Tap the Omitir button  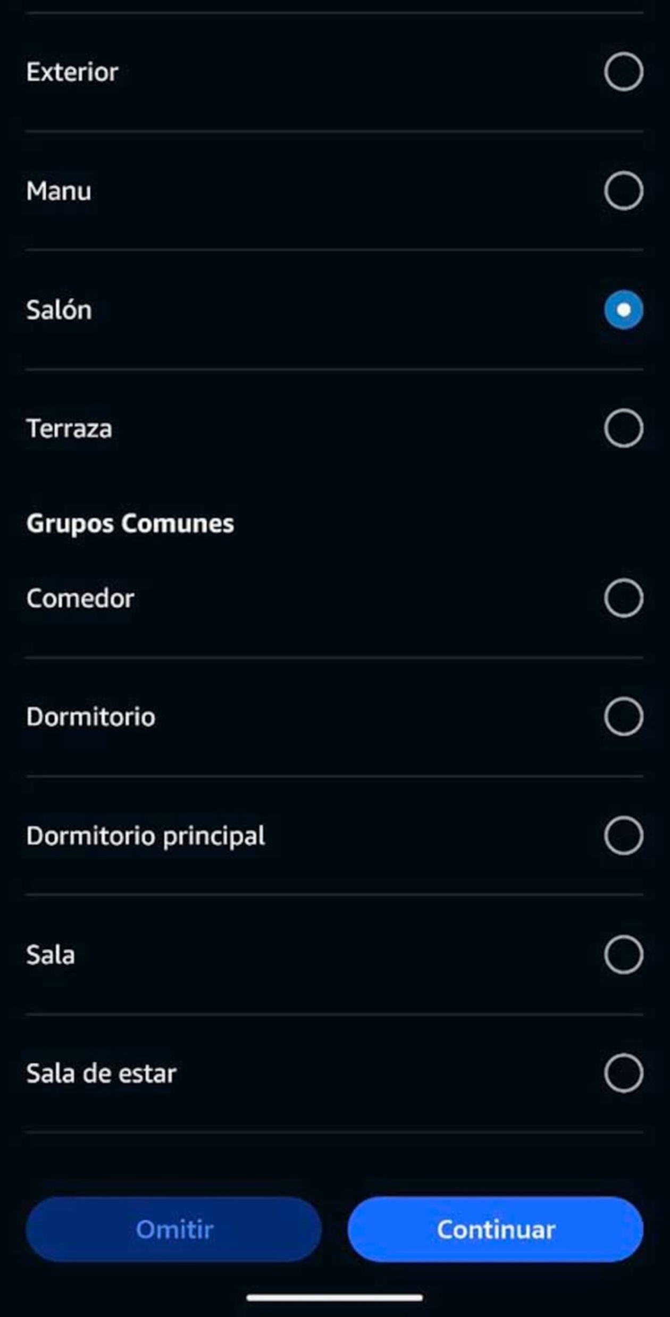[x=174, y=1229]
